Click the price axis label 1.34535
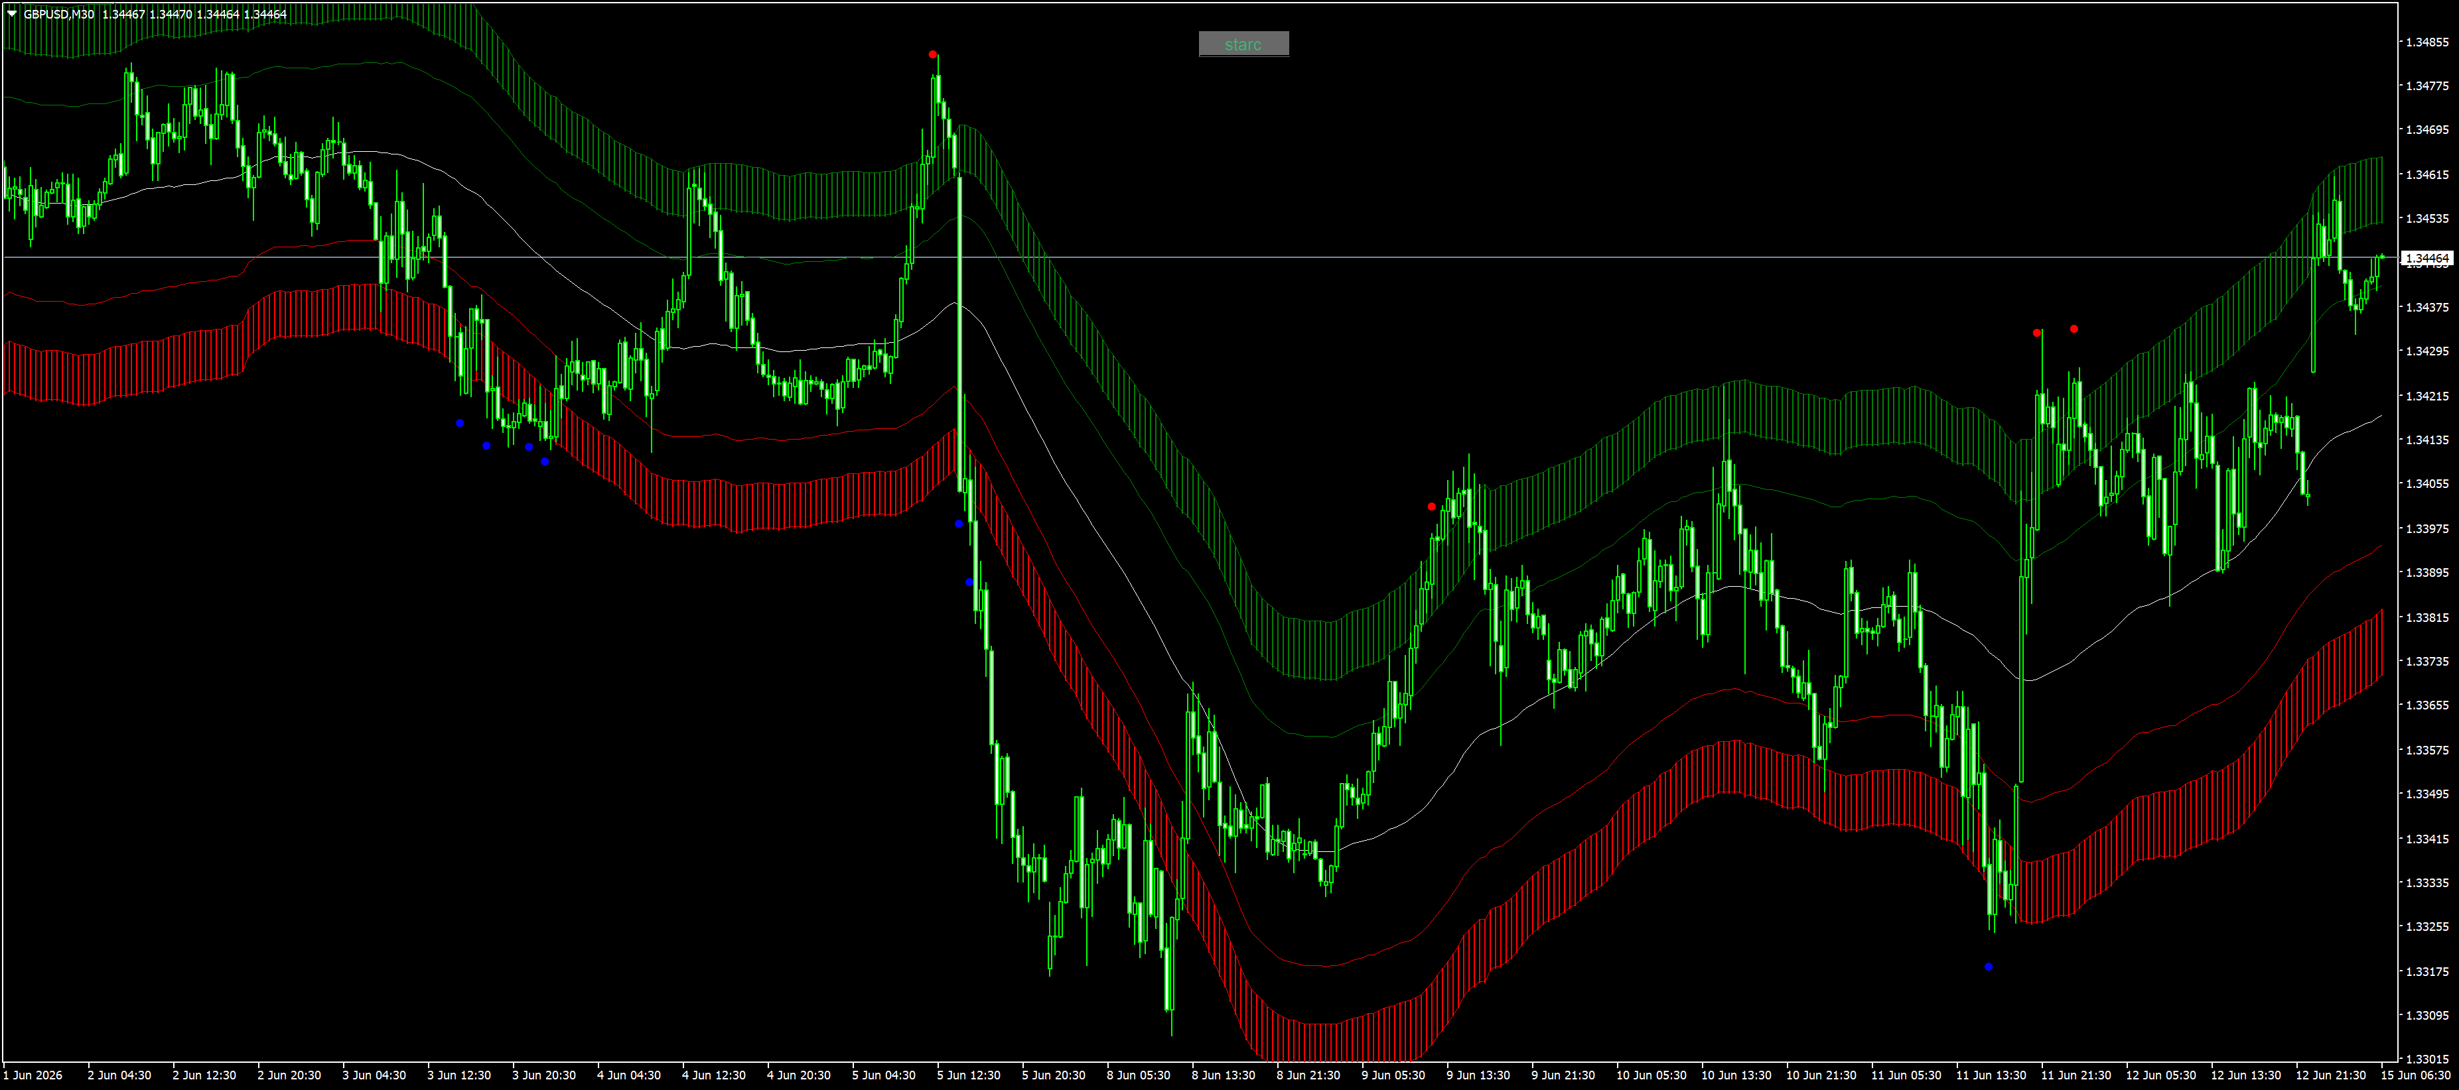2459x1090 pixels. tap(2426, 218)
